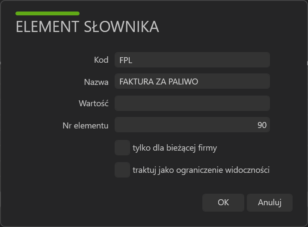Click the 'Nr elementu' label
The image size is (308, 227).
coord(86,125)
